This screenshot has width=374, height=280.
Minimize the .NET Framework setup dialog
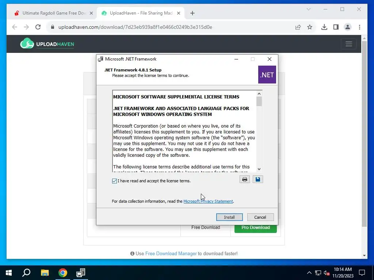pyautogui.click(x=236, y=59)
